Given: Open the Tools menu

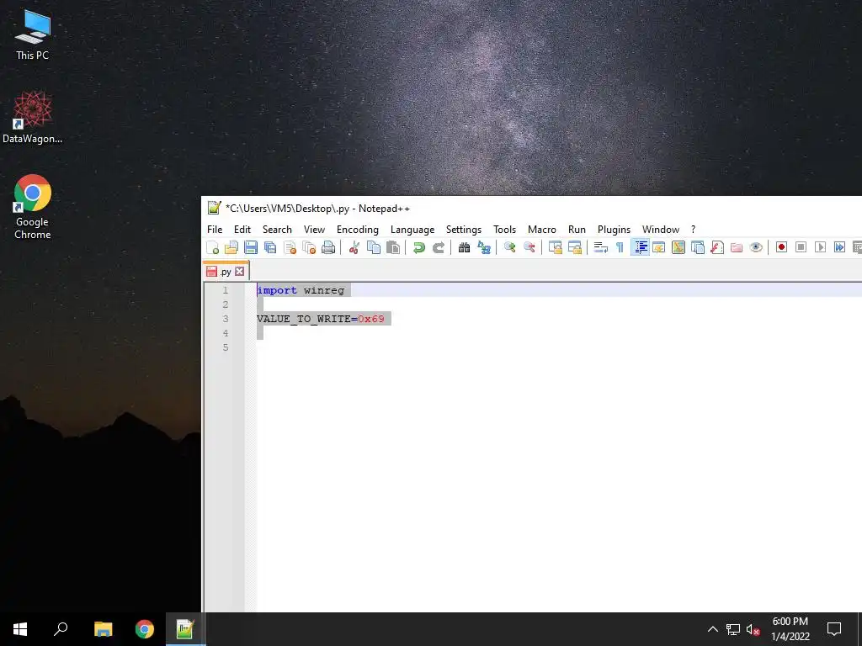Looking at the screenshot, I should [505, 230].
